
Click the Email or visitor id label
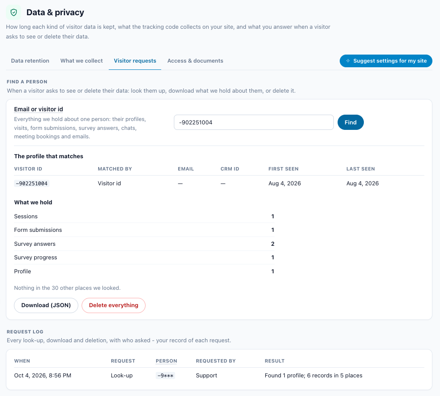pyautogui.click(x=39, y=109)
